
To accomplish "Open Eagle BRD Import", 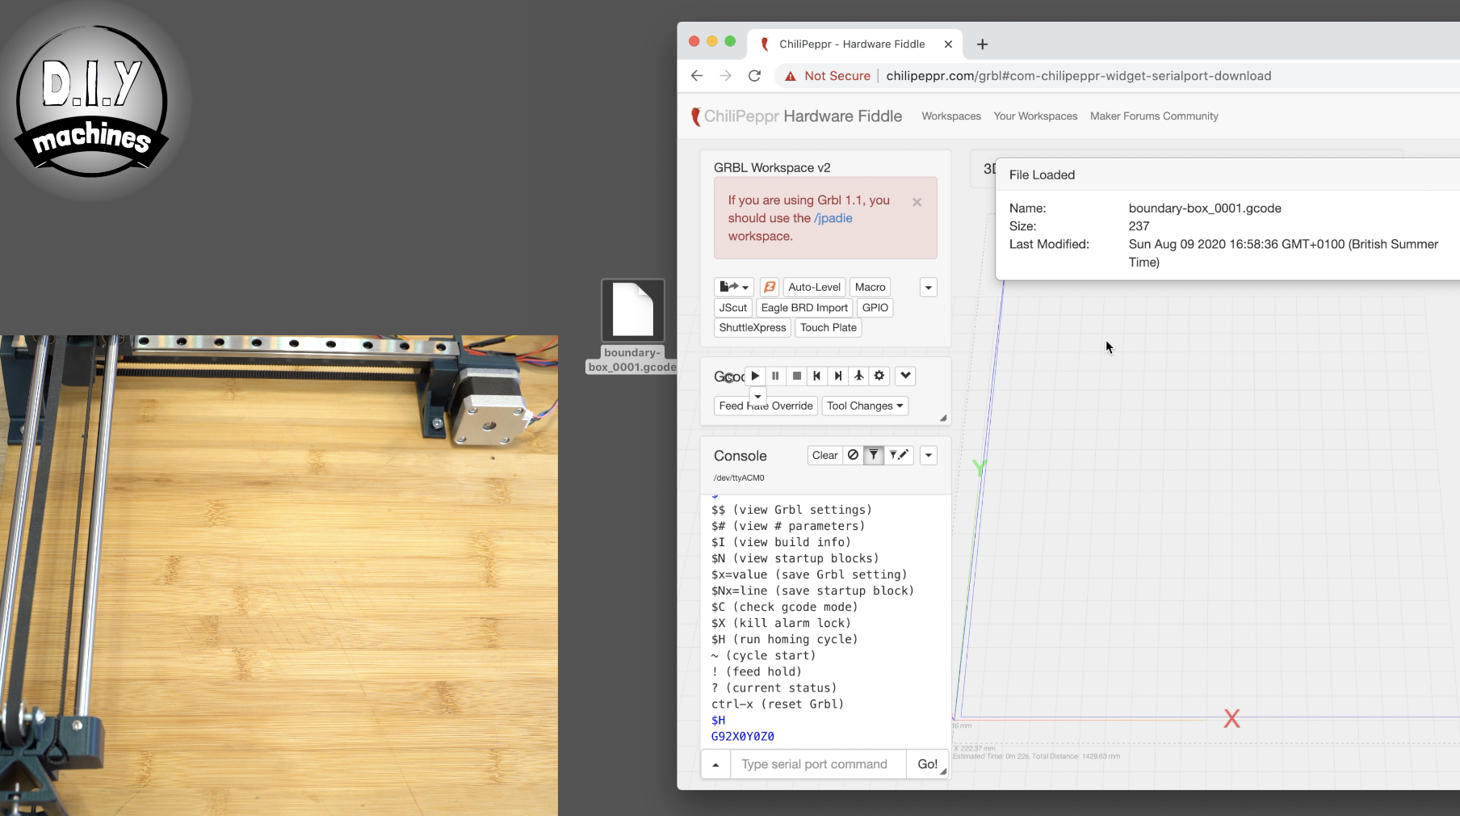I will (804, 308).
